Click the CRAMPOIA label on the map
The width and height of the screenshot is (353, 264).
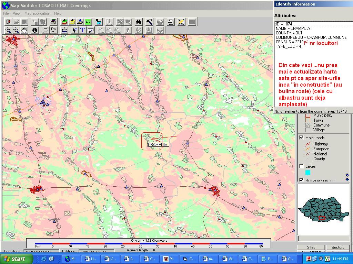point(158,145)
